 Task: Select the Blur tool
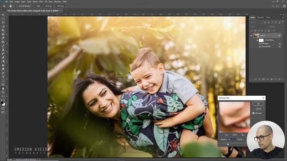pos(3,65)
